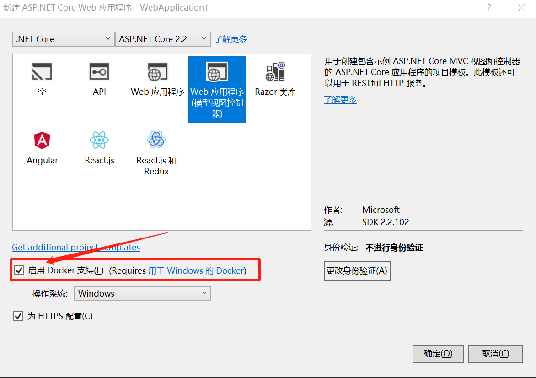The width and height of the screenshot is (536, 378).
Task: Select the Angular template
Action: coord(43,148)
